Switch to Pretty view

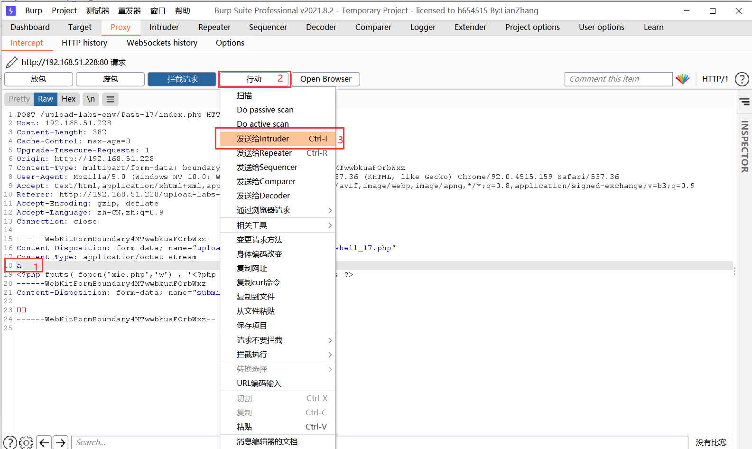tap(19, 99)
